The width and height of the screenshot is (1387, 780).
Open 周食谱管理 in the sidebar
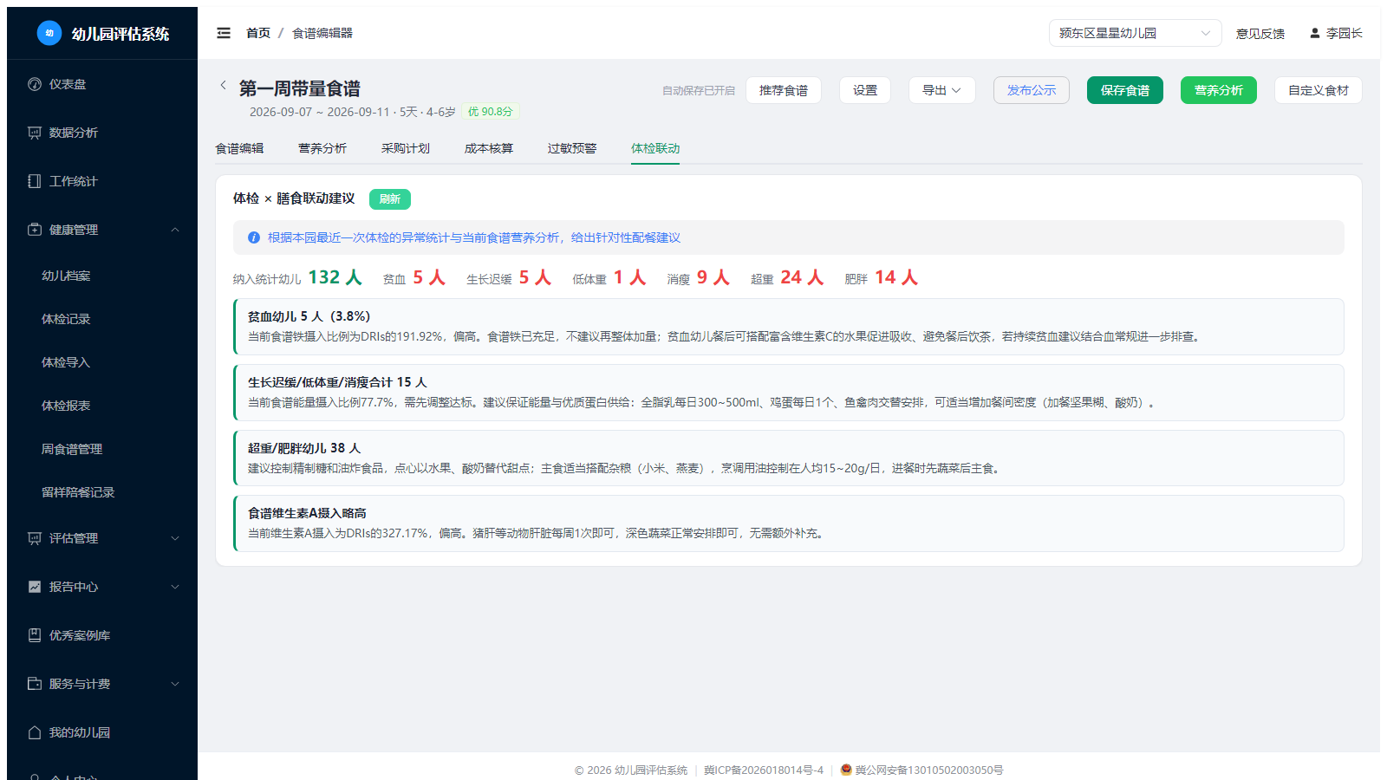(x=72, y=449)
